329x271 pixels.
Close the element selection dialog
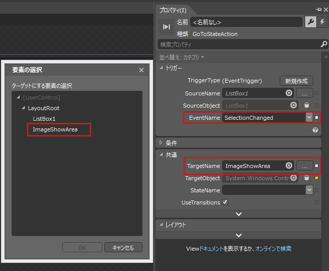(141, 70)
